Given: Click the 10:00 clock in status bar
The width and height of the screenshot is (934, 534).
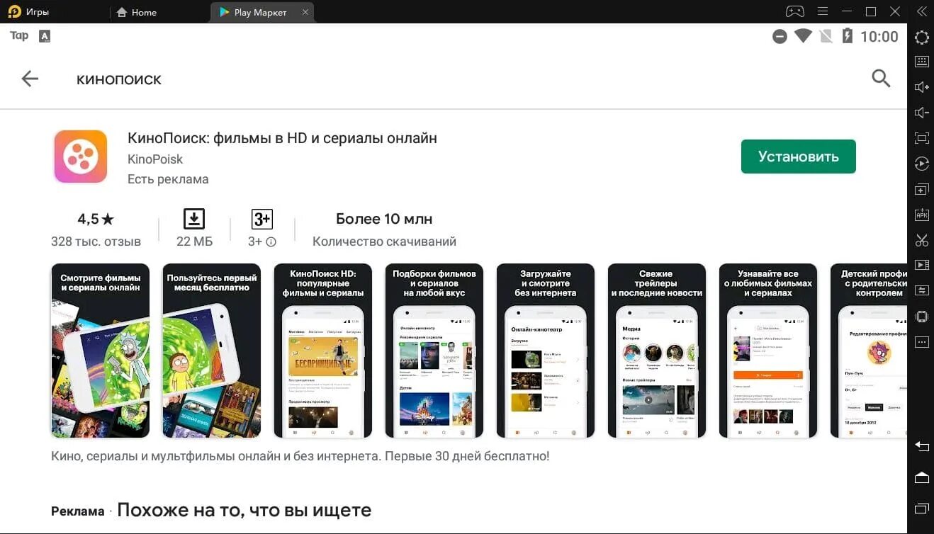Looking at the screenshot, I should pyautogui.click(x=879, y=37).
